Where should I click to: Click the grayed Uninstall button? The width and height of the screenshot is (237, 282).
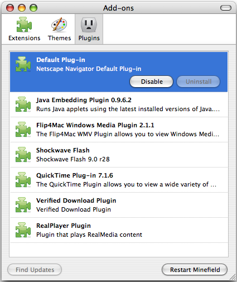[199, 82]
